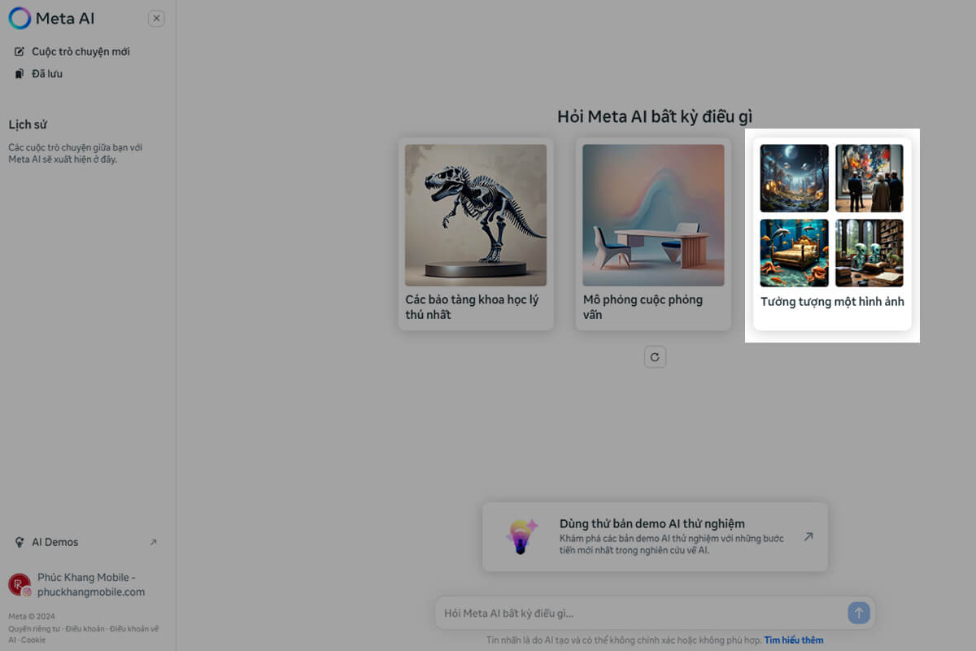The width and height of the screenshot is (976, 651).
Task: Open AI Demos in the sidebar
Action: [x=55, y=542]
